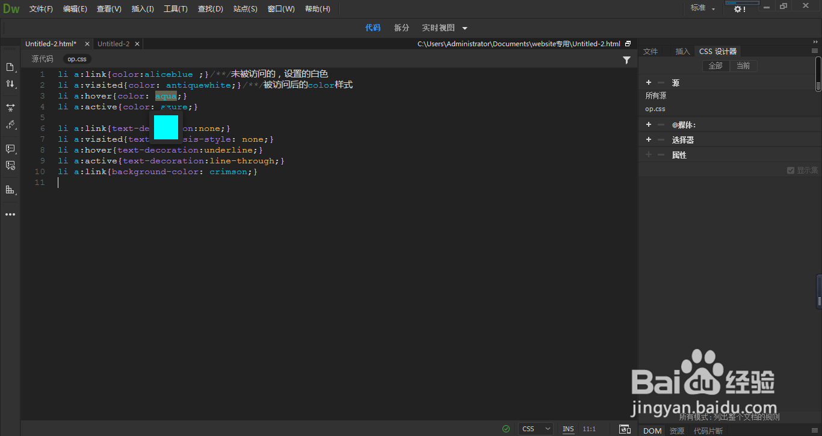Open the 窗口(W) menu

point(281,9)
